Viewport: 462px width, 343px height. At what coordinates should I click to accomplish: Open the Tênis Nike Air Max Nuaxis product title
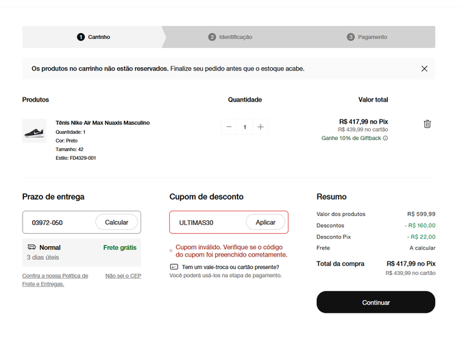103,123
